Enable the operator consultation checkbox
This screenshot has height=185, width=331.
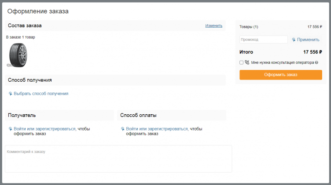tap(241, 62)
